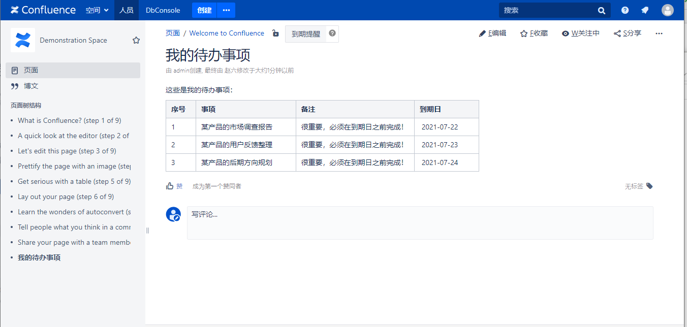687x327 pixels.
Task: Click the search magnifier icon
Action: pos(602,10)
